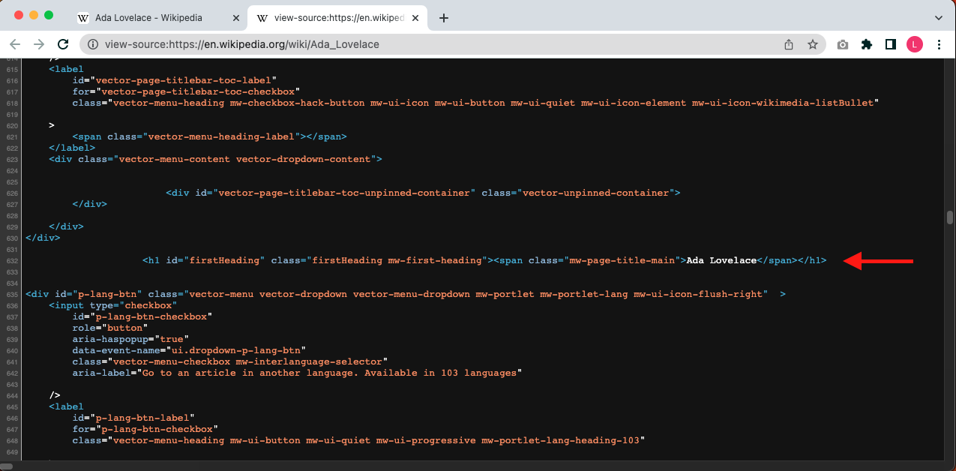The image size is (956, 471).
Task: Open a new tab with the plus button
Action: (443, 17)
